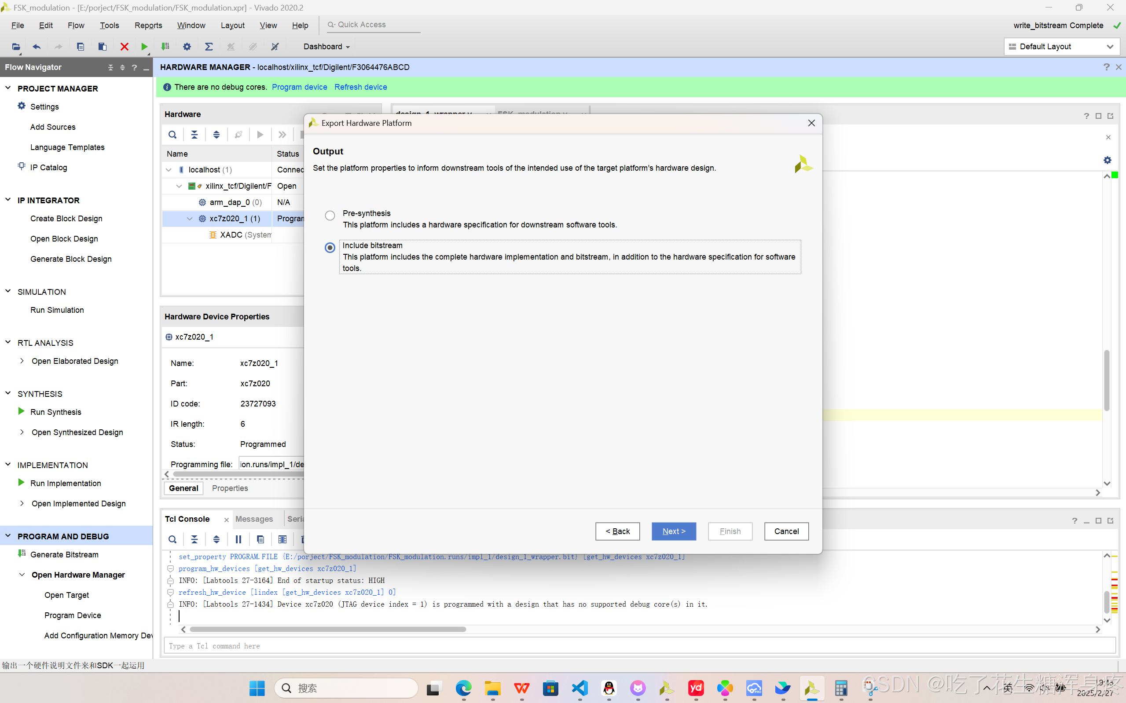Open the Default Layout dropdown
1126x703 pixels.
pyautogui.click(x=1062, y=47)
